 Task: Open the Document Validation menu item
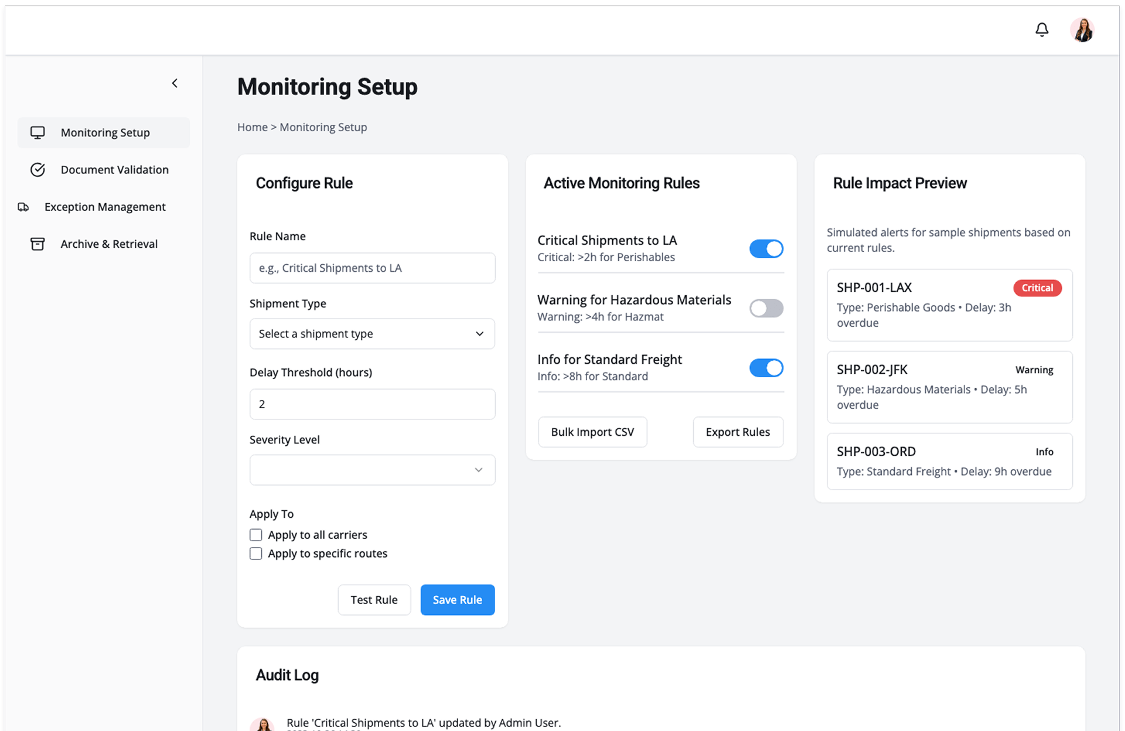click(114, 170)
